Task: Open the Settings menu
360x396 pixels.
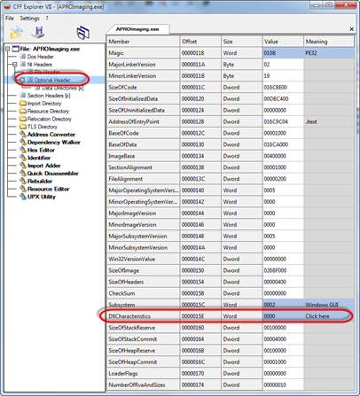Action: (29, 19)
